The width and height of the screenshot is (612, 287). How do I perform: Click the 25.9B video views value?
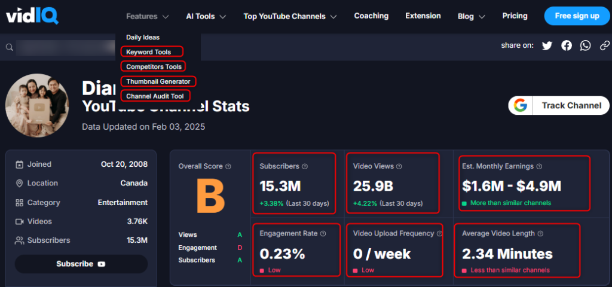[373, 187]
